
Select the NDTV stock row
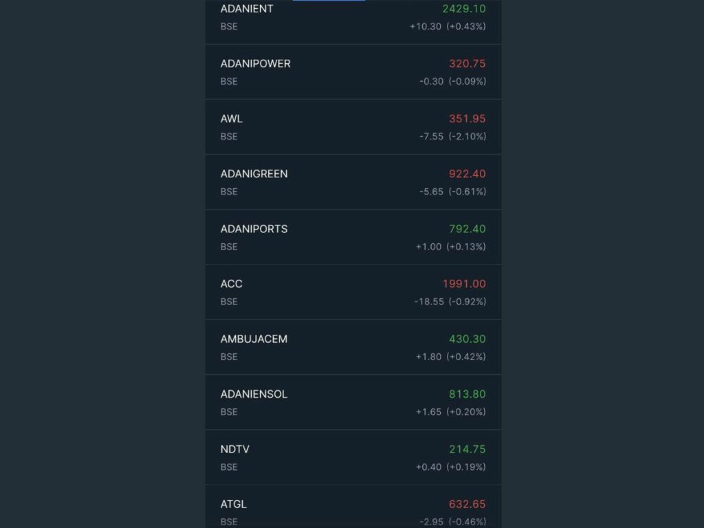[x=353, y=457]
